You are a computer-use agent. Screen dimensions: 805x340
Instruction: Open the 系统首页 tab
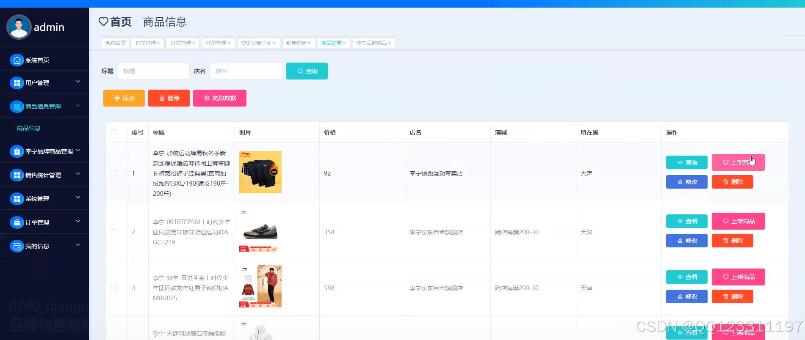(116, 43)
